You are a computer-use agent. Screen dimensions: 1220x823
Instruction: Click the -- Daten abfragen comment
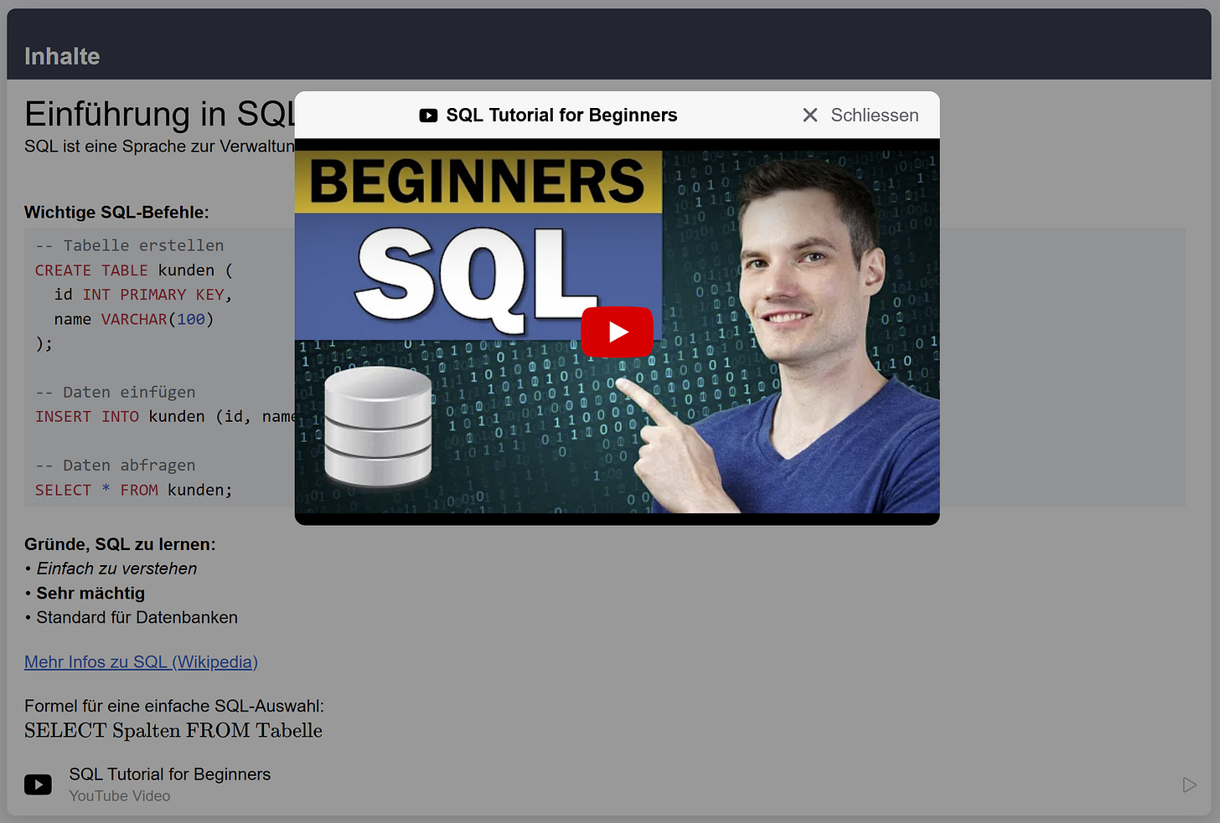point(116,465)
